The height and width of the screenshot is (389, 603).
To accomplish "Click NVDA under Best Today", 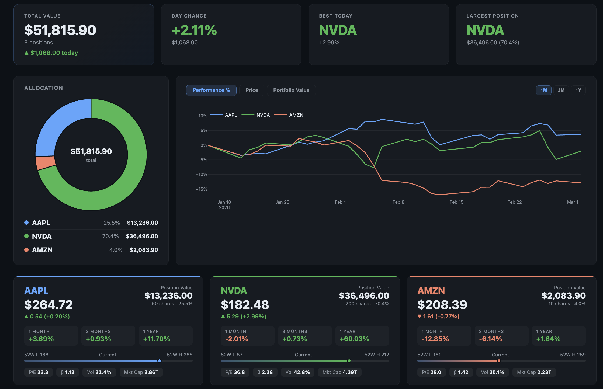I will click(338, 30).
